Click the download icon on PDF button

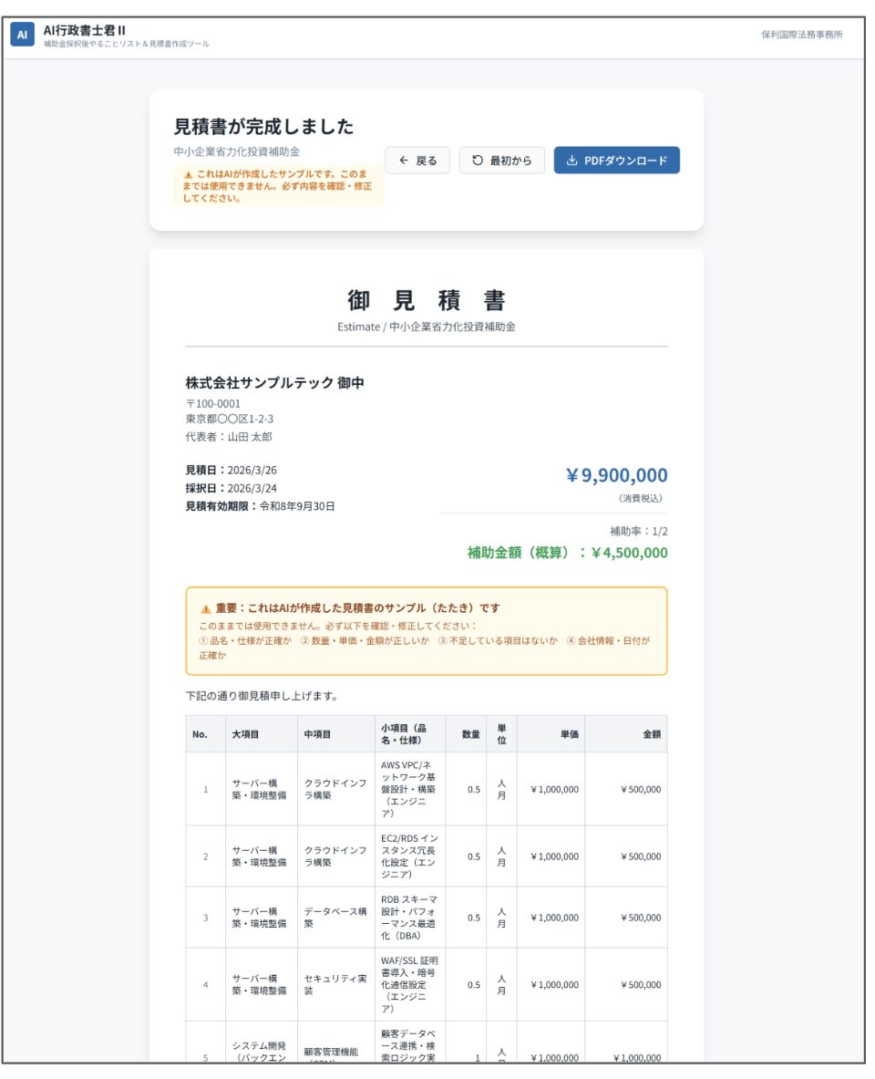571,161
